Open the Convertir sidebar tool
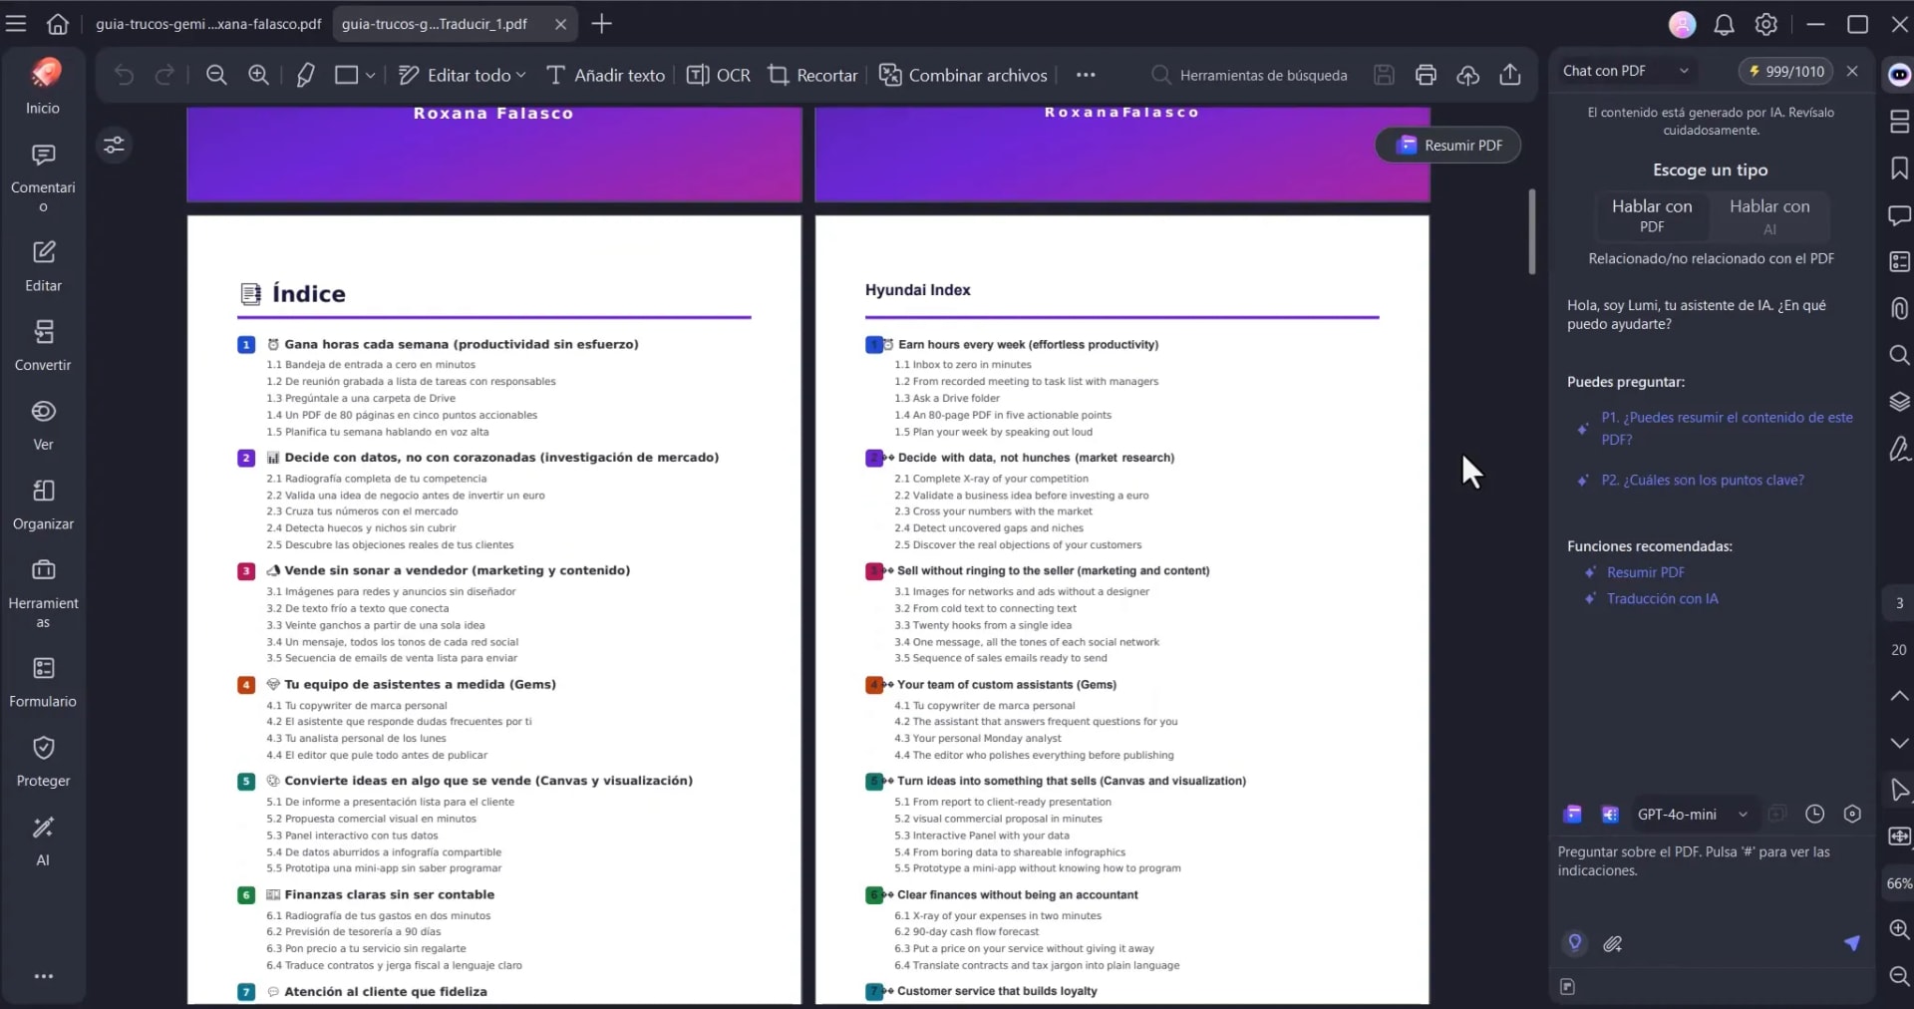This screenshot has height=1009, width=1914. 43,345
